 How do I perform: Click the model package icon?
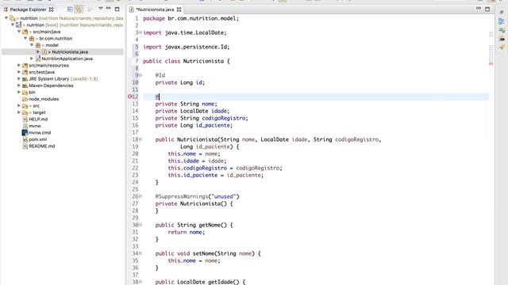(x=38, y=45)
